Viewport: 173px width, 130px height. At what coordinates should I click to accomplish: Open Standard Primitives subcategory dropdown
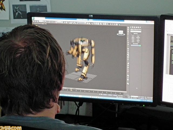click(136, 31)
